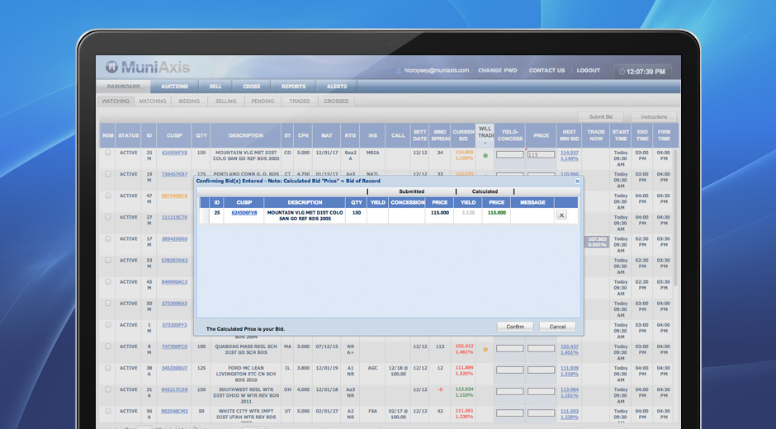This screenshot has height=429, width=776.
Task: Check the REM checkbox for ID 47 row
Action: point(108,196)
